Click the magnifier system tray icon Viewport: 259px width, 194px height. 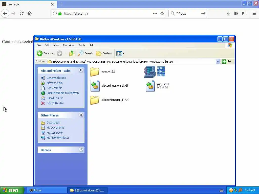click(x=240, y=190)
